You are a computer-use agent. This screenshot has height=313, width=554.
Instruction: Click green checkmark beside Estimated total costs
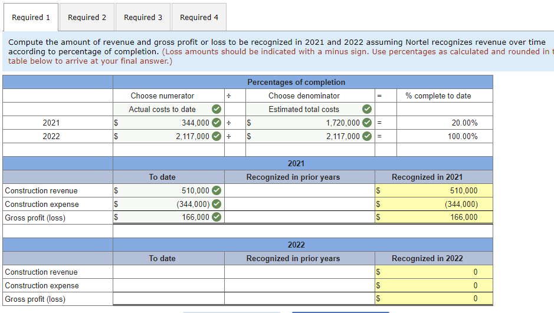[367, 109]
